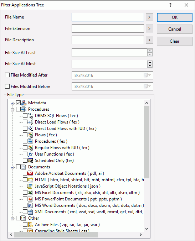Collapse the Documents tree node

pyautogui.click(x=12, y=167)
